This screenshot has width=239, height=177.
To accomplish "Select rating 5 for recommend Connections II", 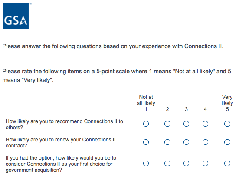I will click(227, 124).
